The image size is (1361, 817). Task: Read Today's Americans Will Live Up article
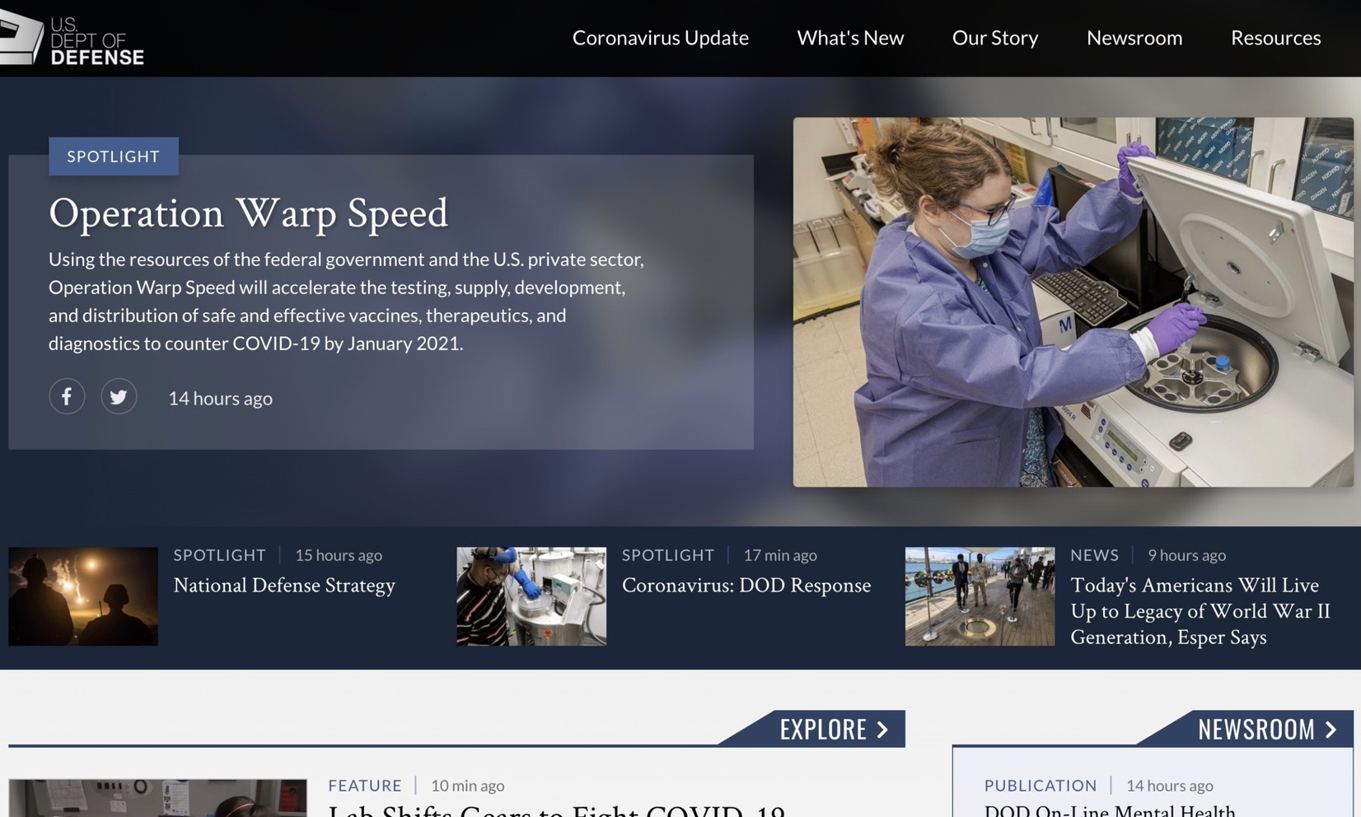pos(1200,611)
